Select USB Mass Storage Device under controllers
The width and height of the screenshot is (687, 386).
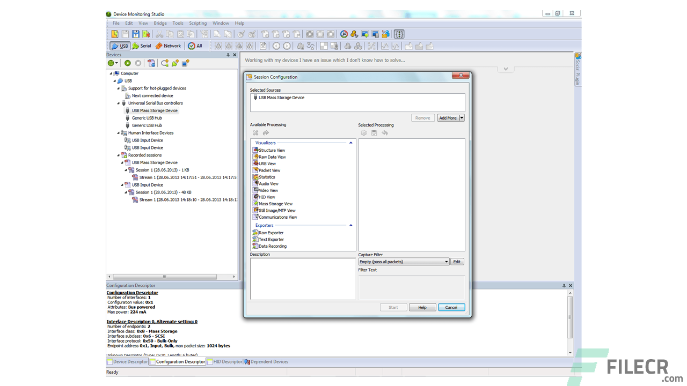coord(155,110)
